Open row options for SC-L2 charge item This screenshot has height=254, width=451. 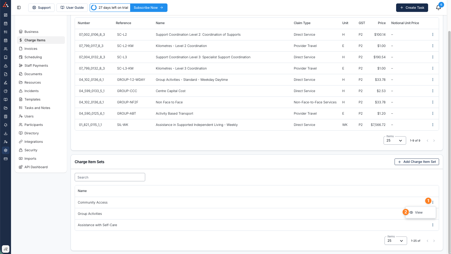(x=433, y=34)
